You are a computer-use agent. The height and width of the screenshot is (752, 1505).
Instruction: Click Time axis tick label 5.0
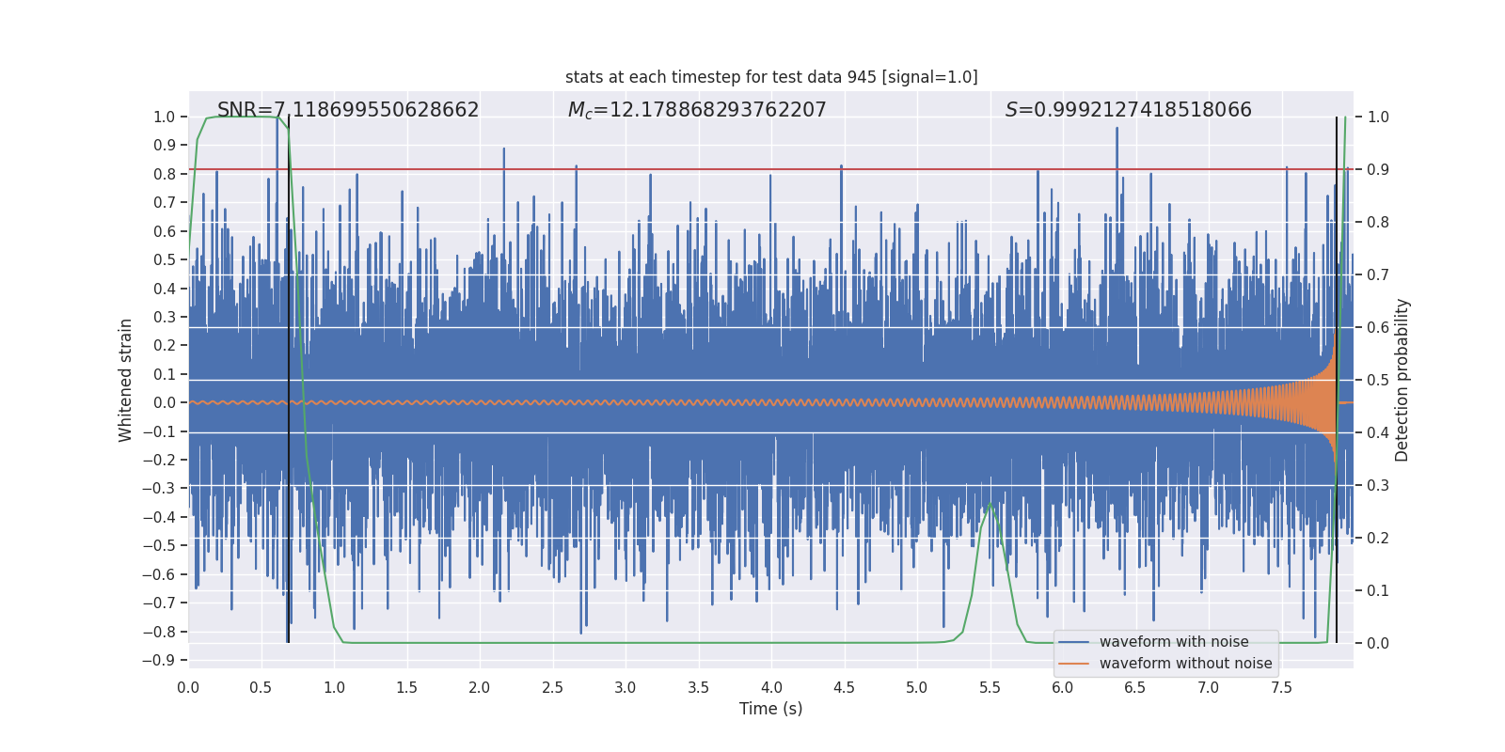(x=917, y=687)
